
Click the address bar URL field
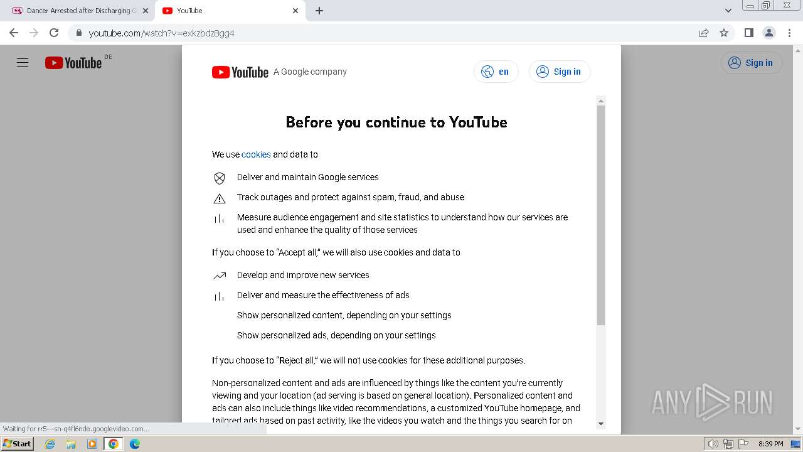click(389, 33)
